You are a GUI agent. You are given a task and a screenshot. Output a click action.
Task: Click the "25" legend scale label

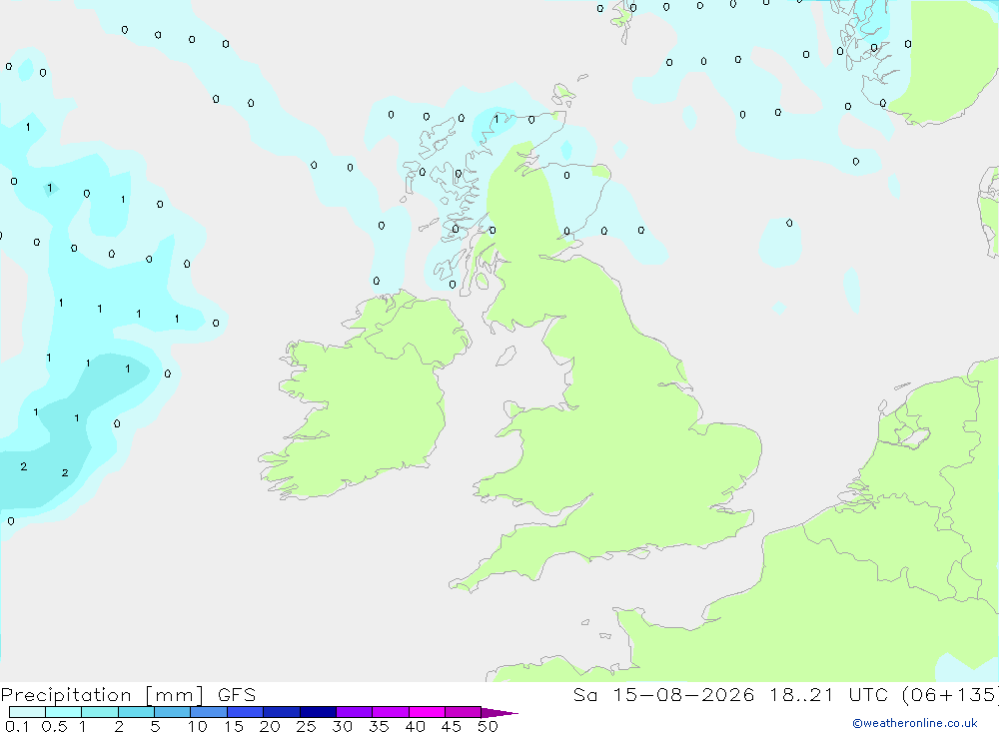pos(306,726)
